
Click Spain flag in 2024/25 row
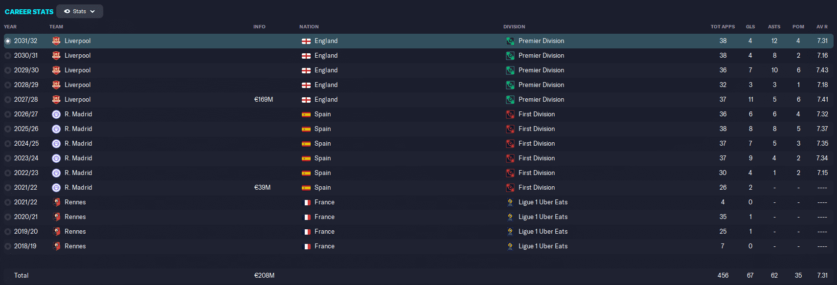(306, 144)
